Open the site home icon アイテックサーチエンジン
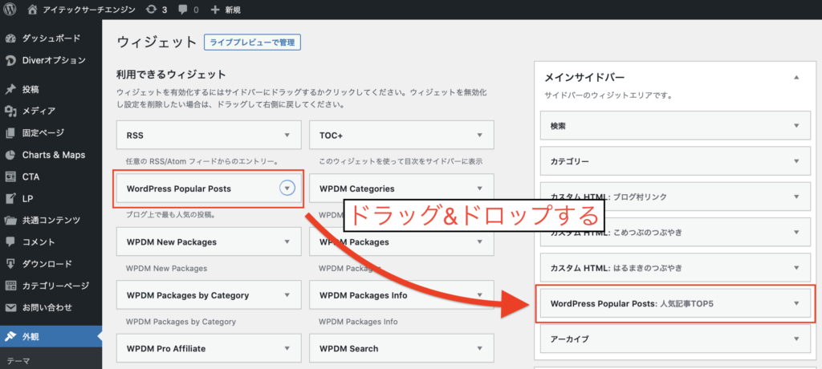Screen dimensions: 822x369 [32, 10]
